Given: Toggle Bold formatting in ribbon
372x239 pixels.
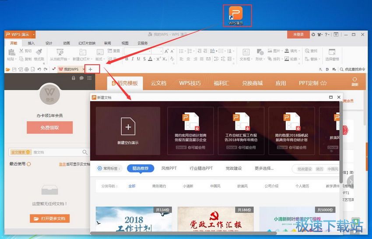Looking at the screenshot, I should click(x=126, y=59).
